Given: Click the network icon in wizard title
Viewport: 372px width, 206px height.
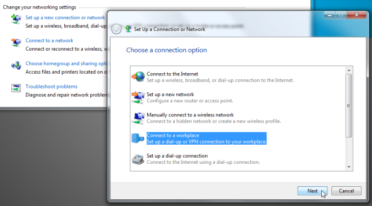Looking at the screenshot, I should click(x=128, y=29).
